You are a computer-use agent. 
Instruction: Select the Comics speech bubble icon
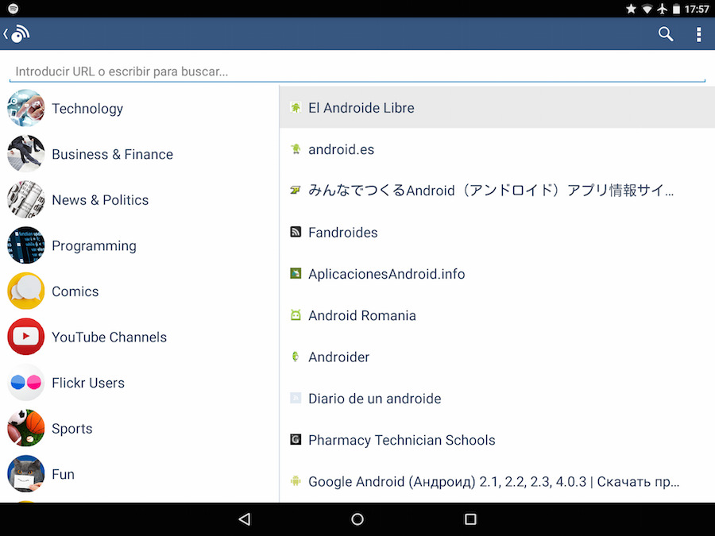[x=26, y=291]
